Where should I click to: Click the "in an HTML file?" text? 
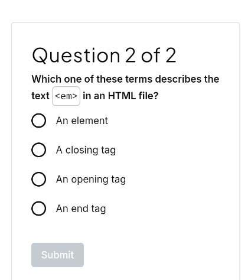[x=120, y=96]
